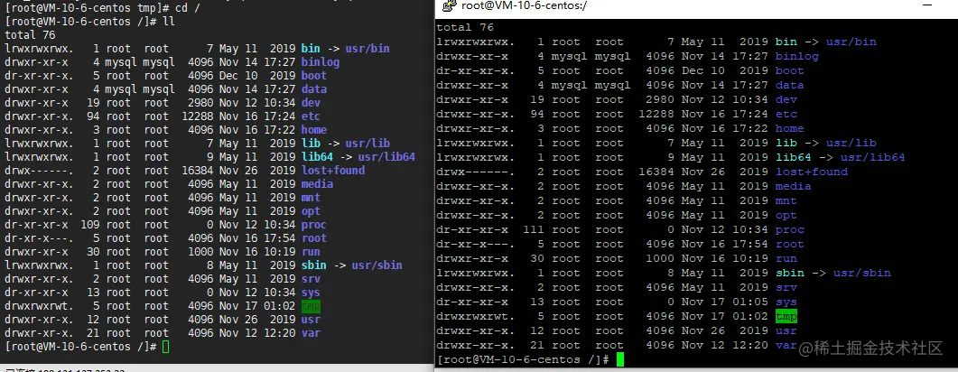Select 'data' directory in PuTTY window
This screenshot has height=372, width=958.
point(789,86)
